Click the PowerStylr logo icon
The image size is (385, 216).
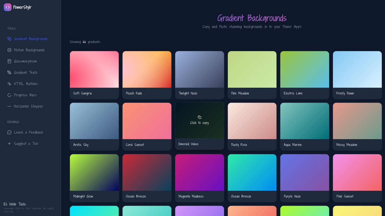click(8, 7)
